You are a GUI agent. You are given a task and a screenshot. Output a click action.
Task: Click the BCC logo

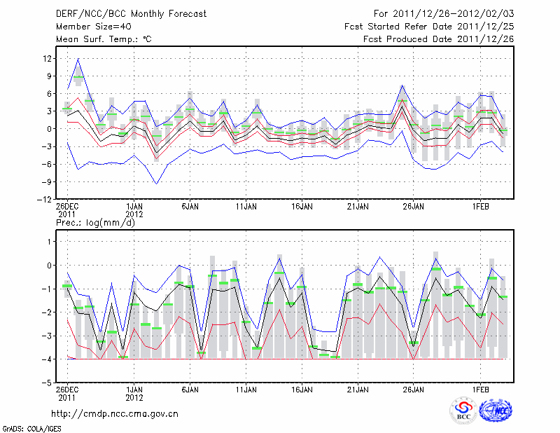click(463, 411)
